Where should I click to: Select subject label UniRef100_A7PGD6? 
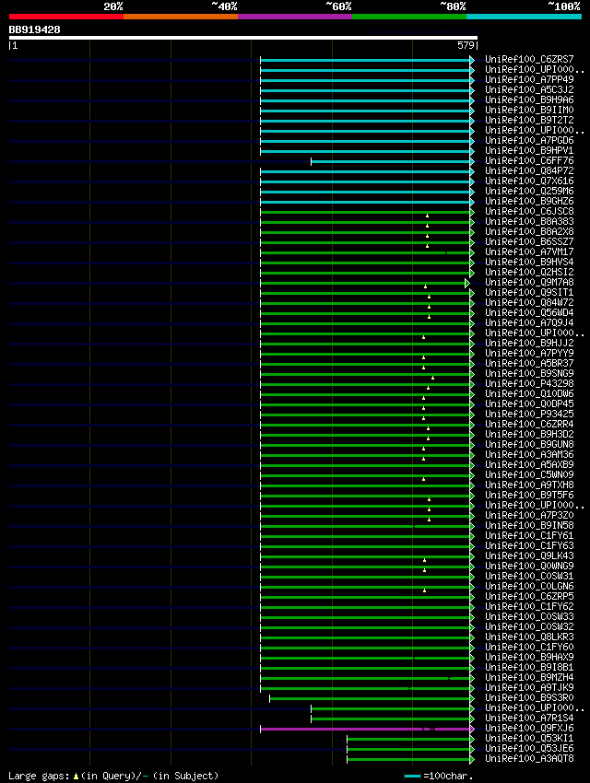tap(529, 140)
